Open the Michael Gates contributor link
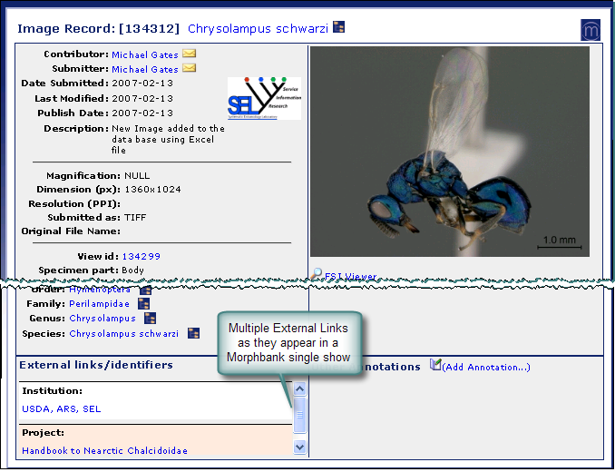Image resolution: width=615 pixels, height=472 pixels. pos(145,55)
